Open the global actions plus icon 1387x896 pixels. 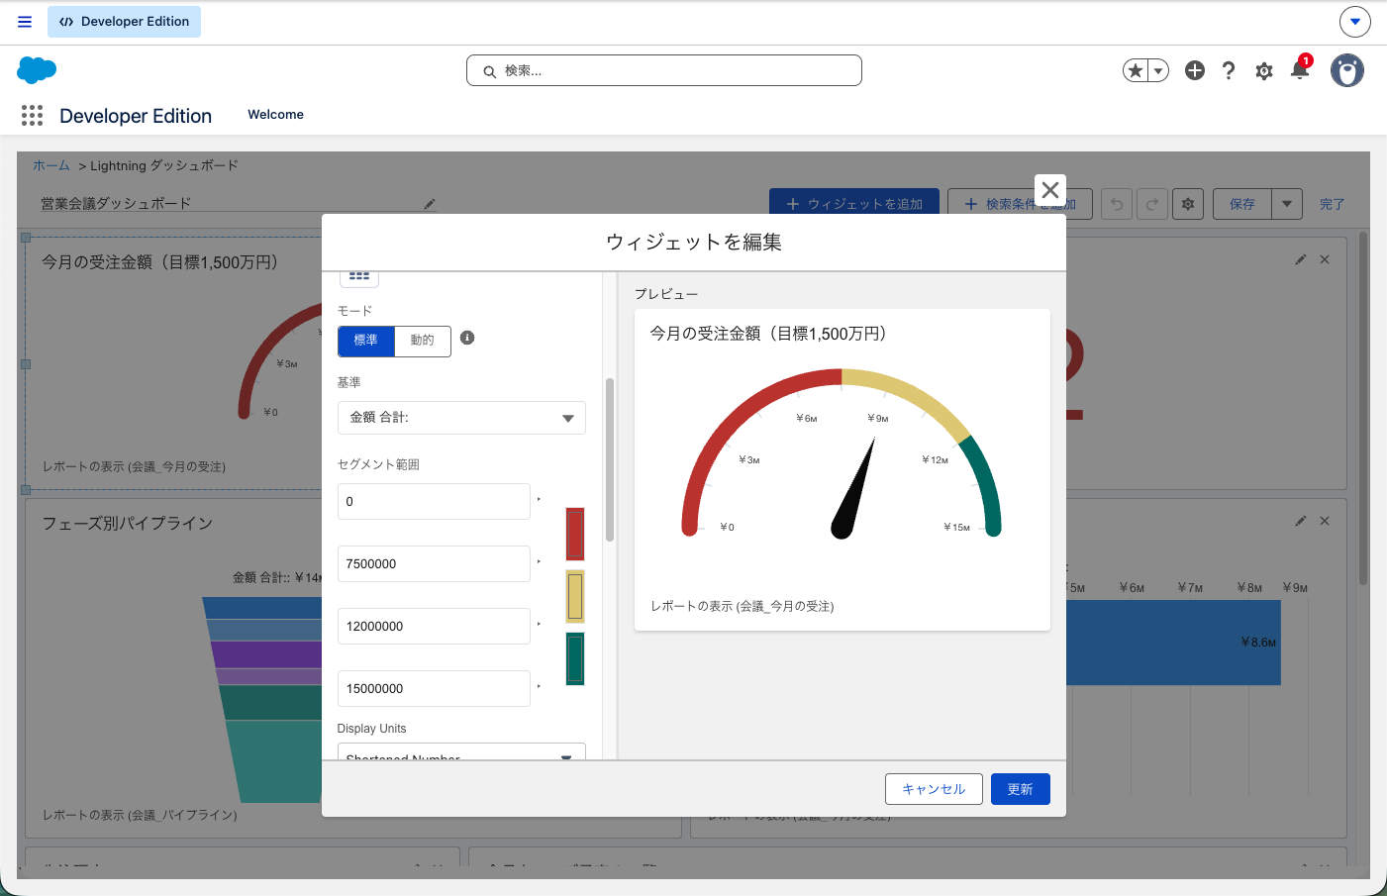point(1195,70)
